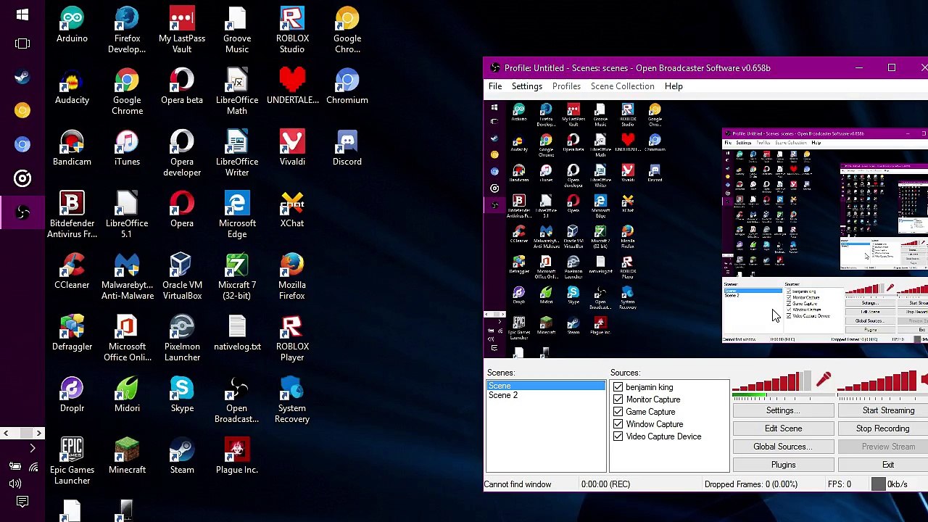Open the Windows Start menu
Image resolution: width=928 pixels, height=522 pixels.
tap(22, 14)
